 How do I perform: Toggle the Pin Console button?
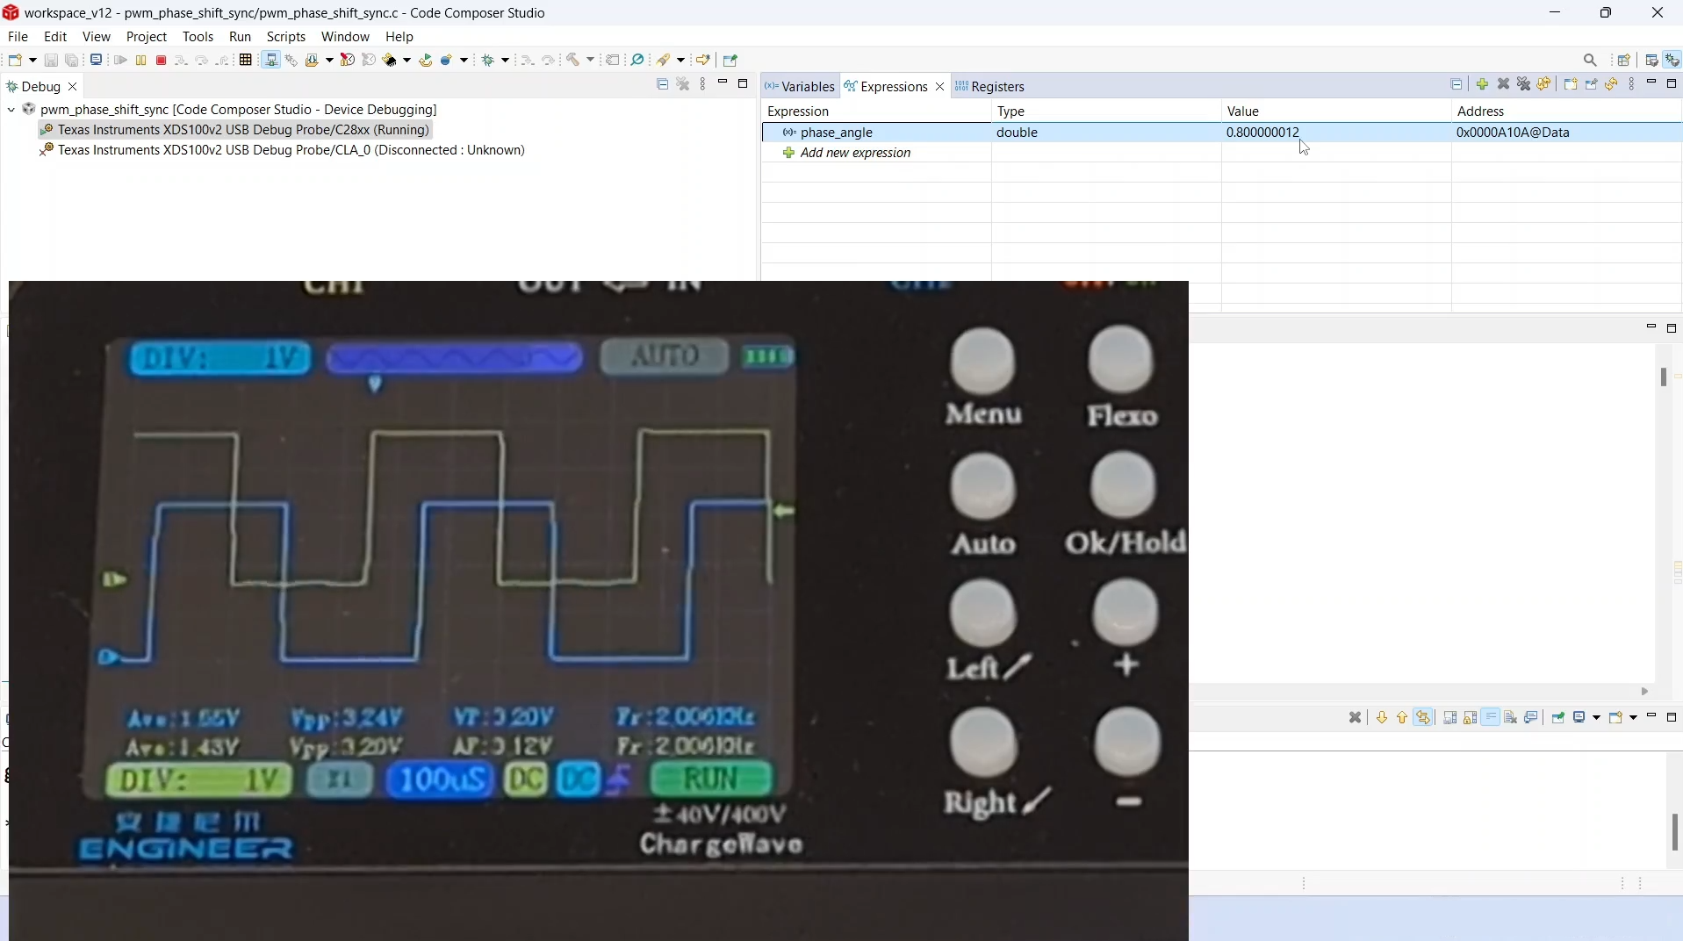click(x=1558, y=718)
